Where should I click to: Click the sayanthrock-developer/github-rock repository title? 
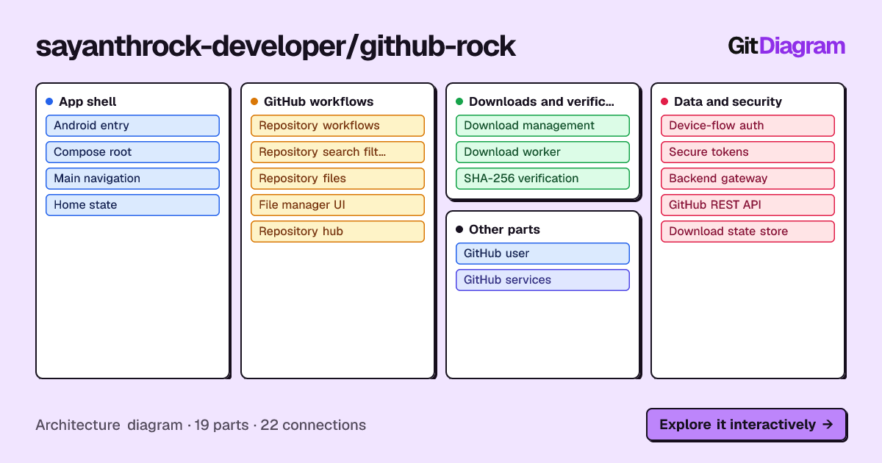click(x=276, y=46)
